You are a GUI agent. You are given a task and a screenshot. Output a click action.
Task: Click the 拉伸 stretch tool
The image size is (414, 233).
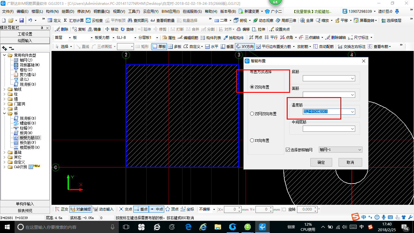pos(259,29)
